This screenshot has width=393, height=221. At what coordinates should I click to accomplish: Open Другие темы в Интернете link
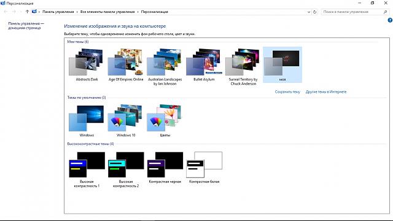click(326, 91)
